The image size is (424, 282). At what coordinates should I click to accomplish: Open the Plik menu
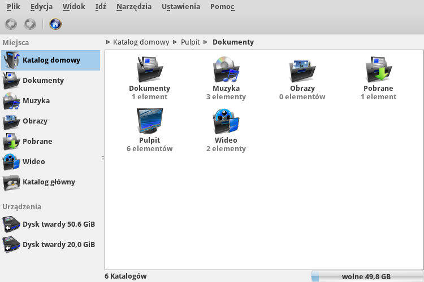(14, 7)
